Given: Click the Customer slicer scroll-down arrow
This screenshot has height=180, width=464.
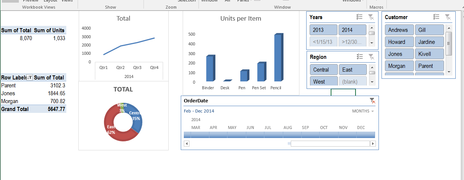Looking at the screenshot, I should click(x=449, y=72).
